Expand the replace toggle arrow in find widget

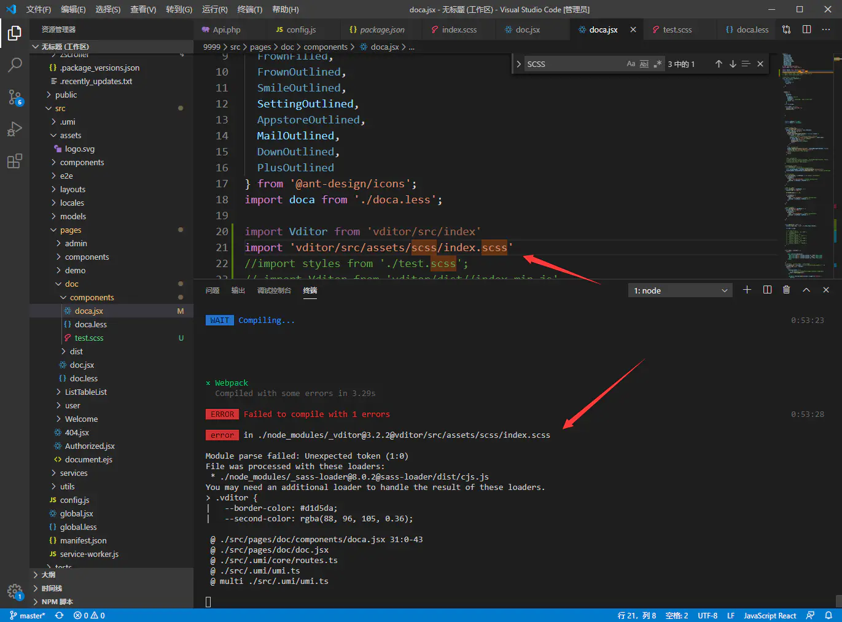[519, 64]
